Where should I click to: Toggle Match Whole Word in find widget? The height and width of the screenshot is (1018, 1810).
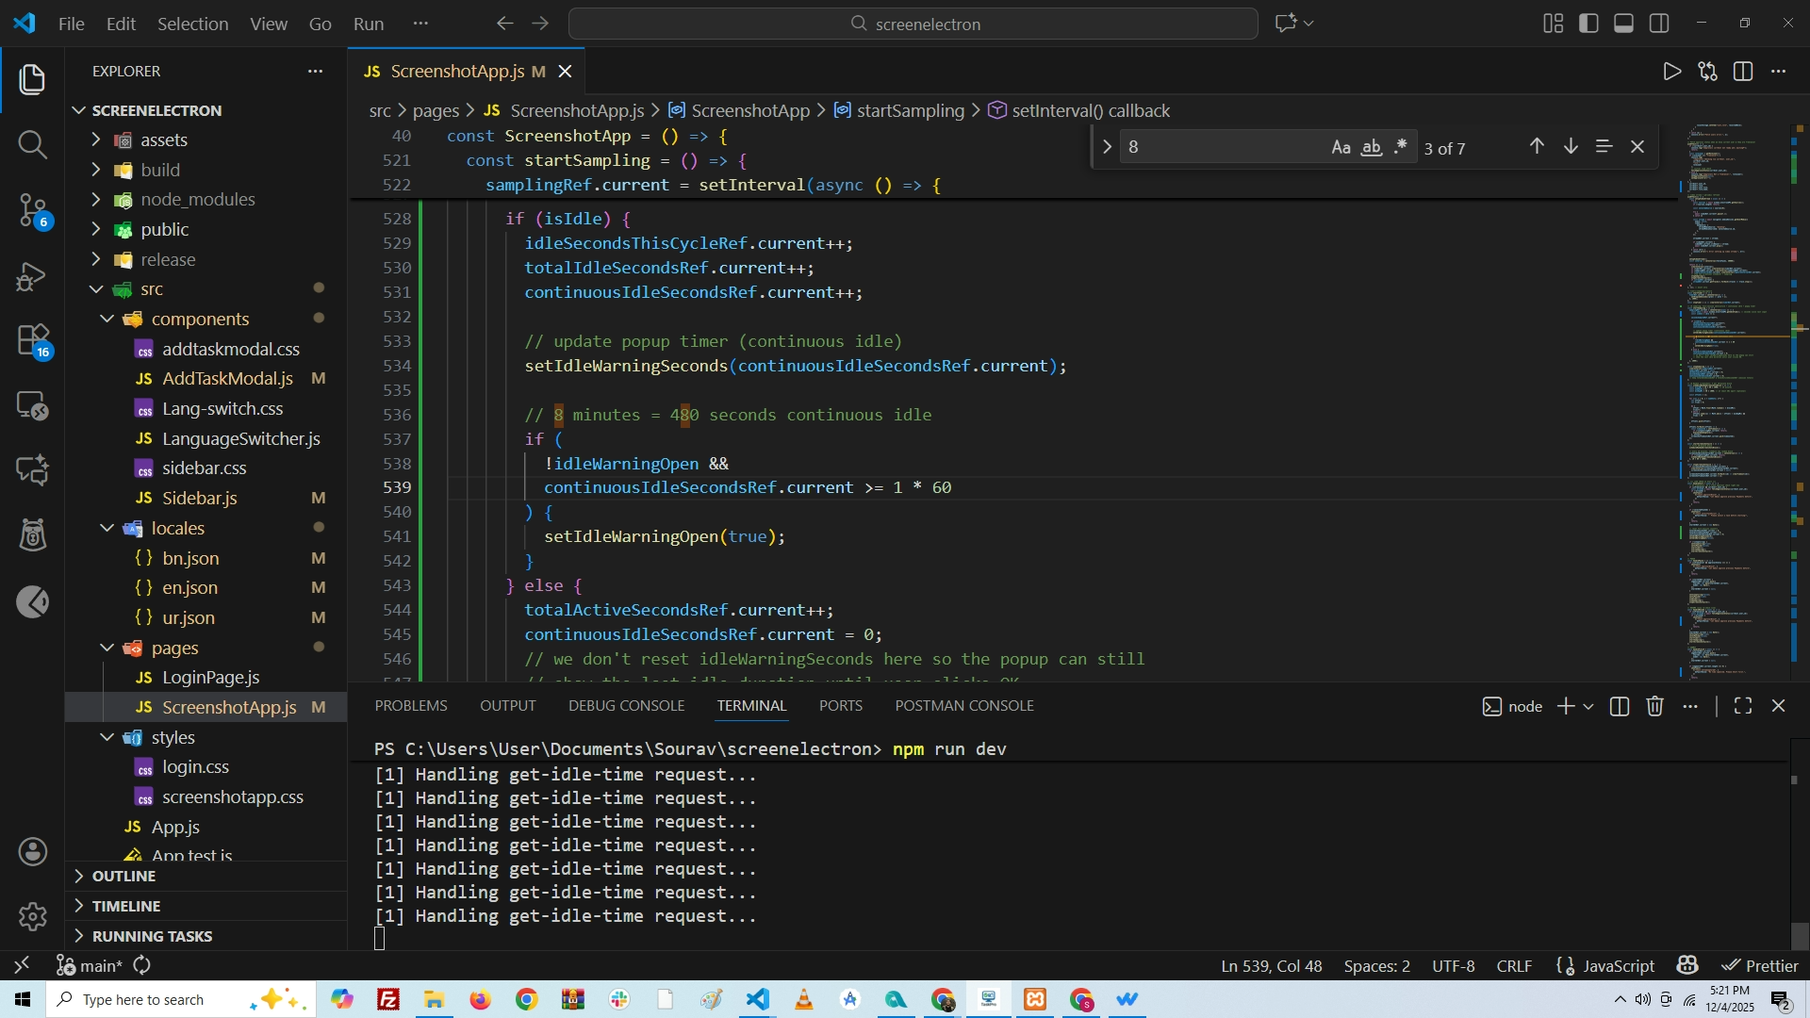(1372, 147)
